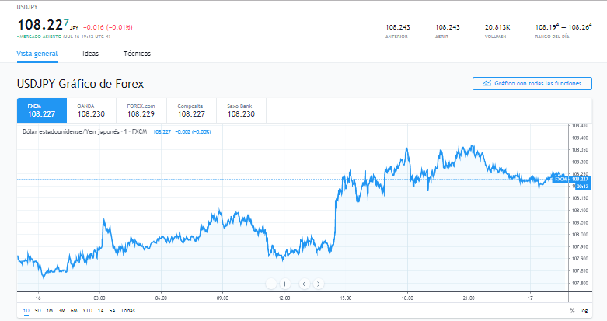Select the Composite data source tab
Image resolution: width=607 pixels, height=321 pixels.
pyautogui.click(x=191, y=110)
